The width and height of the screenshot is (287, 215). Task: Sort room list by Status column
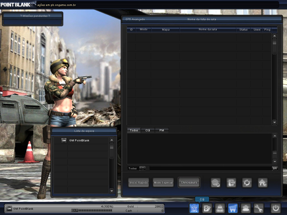pyautogui.click(x=243, y=30)
